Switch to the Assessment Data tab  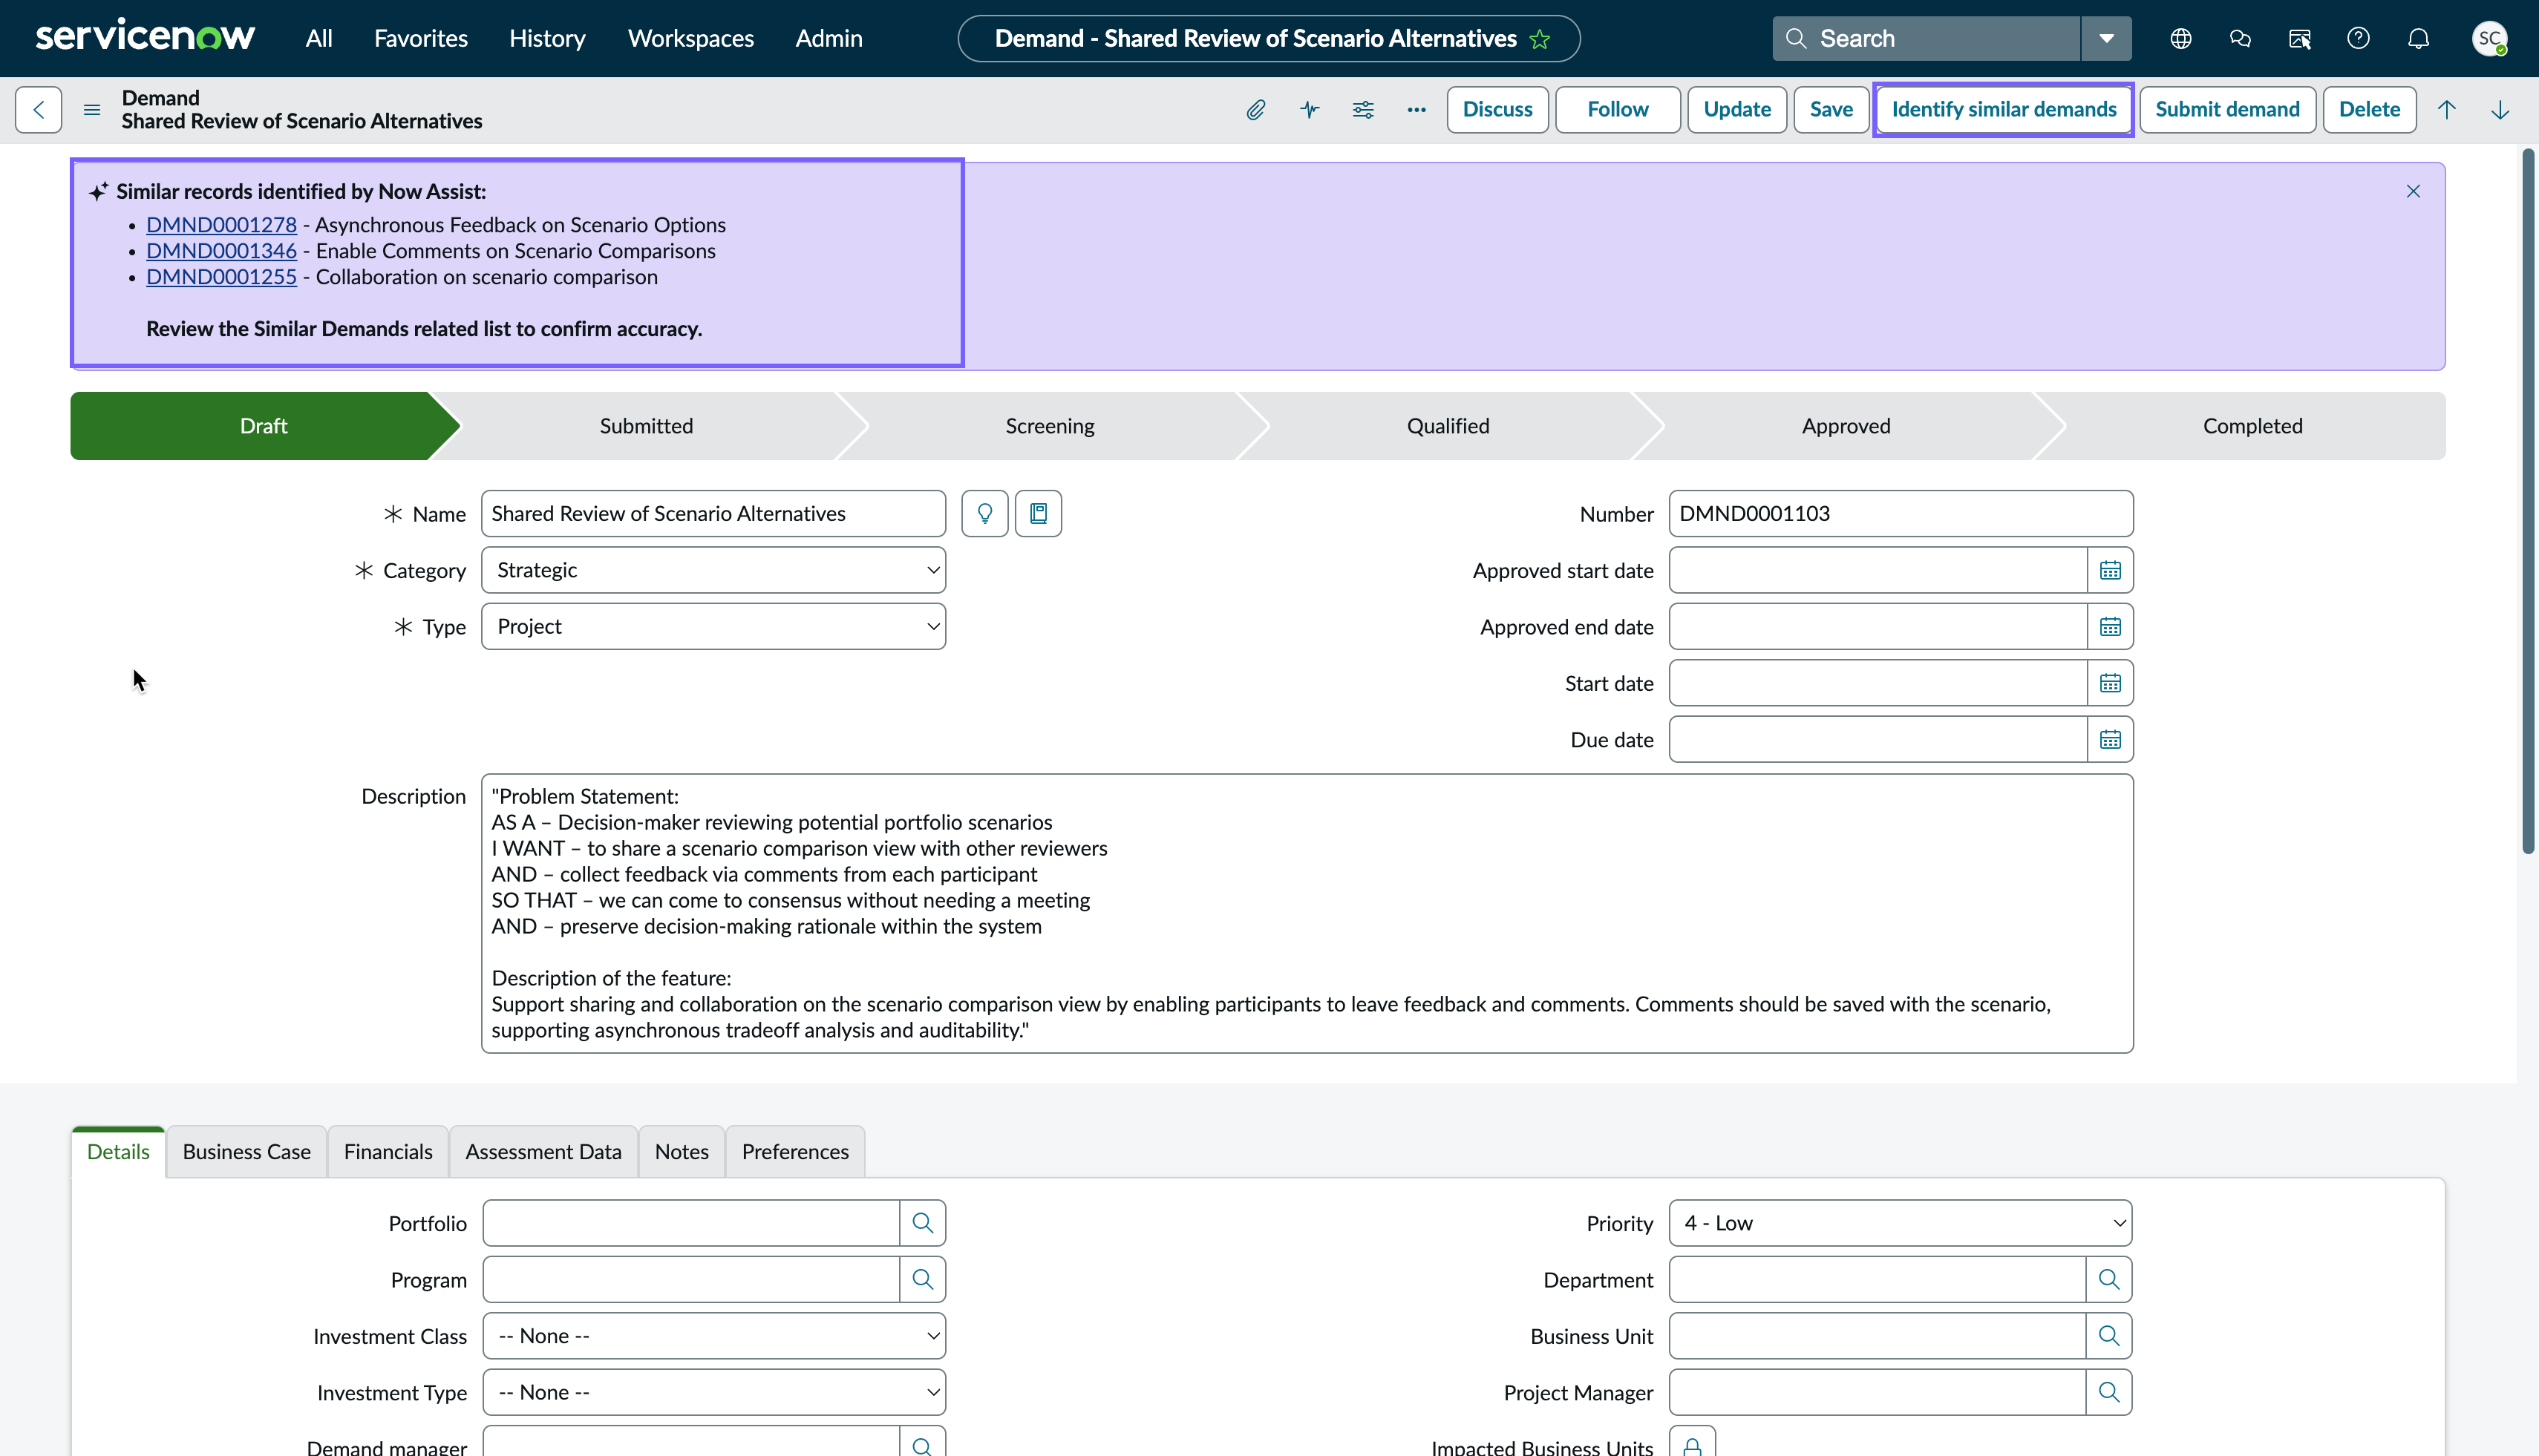(543, 1152)
